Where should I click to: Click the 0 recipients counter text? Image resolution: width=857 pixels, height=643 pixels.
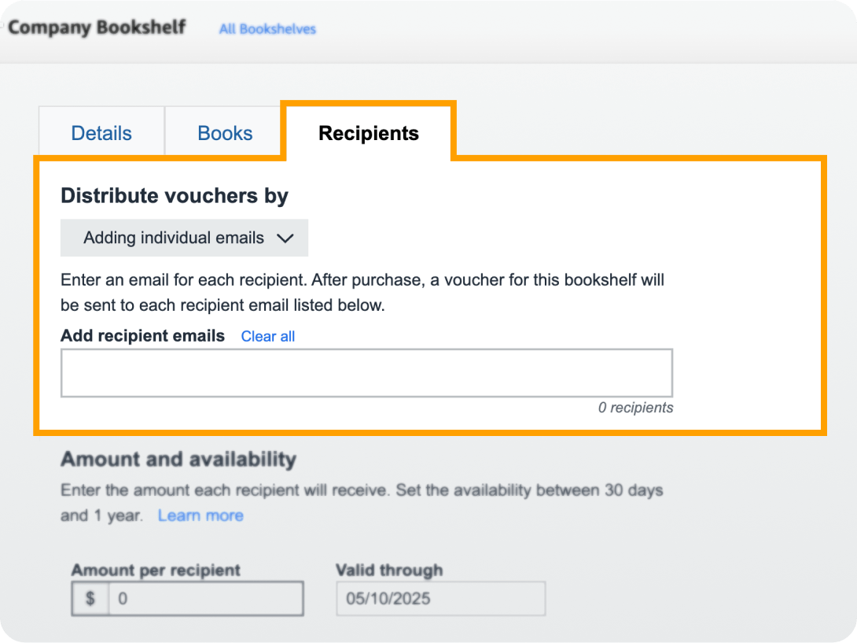tap(635, 408)
